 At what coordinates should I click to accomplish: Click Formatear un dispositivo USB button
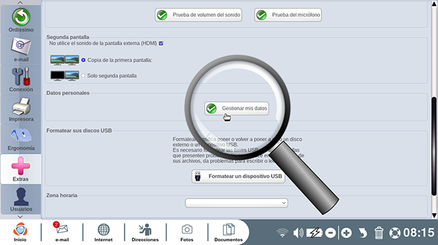[239, 177]
